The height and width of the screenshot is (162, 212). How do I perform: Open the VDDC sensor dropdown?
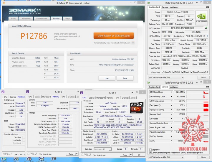coord(171,141)
